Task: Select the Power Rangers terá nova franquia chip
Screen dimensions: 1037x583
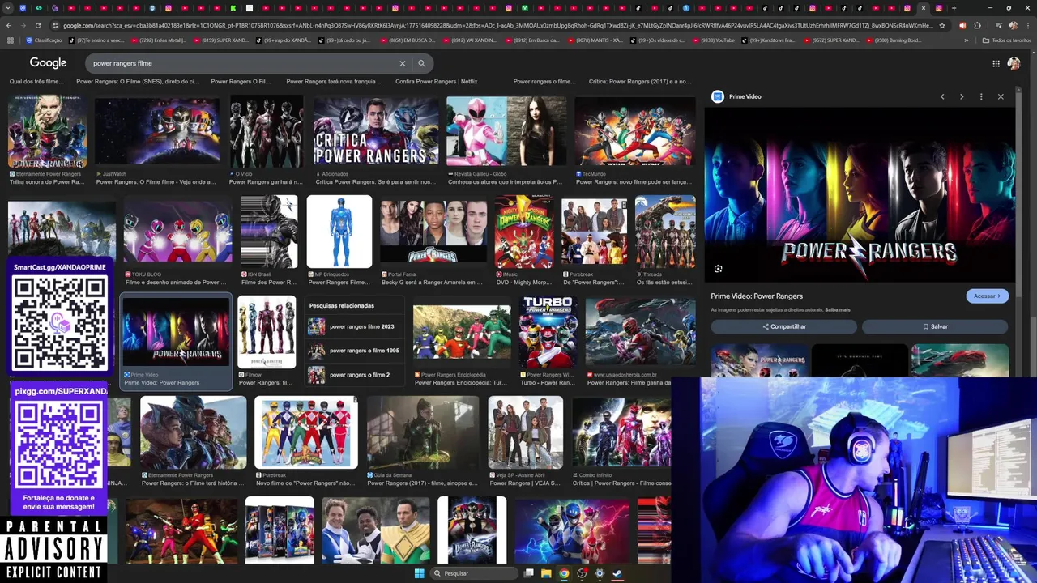Action: 334,82
